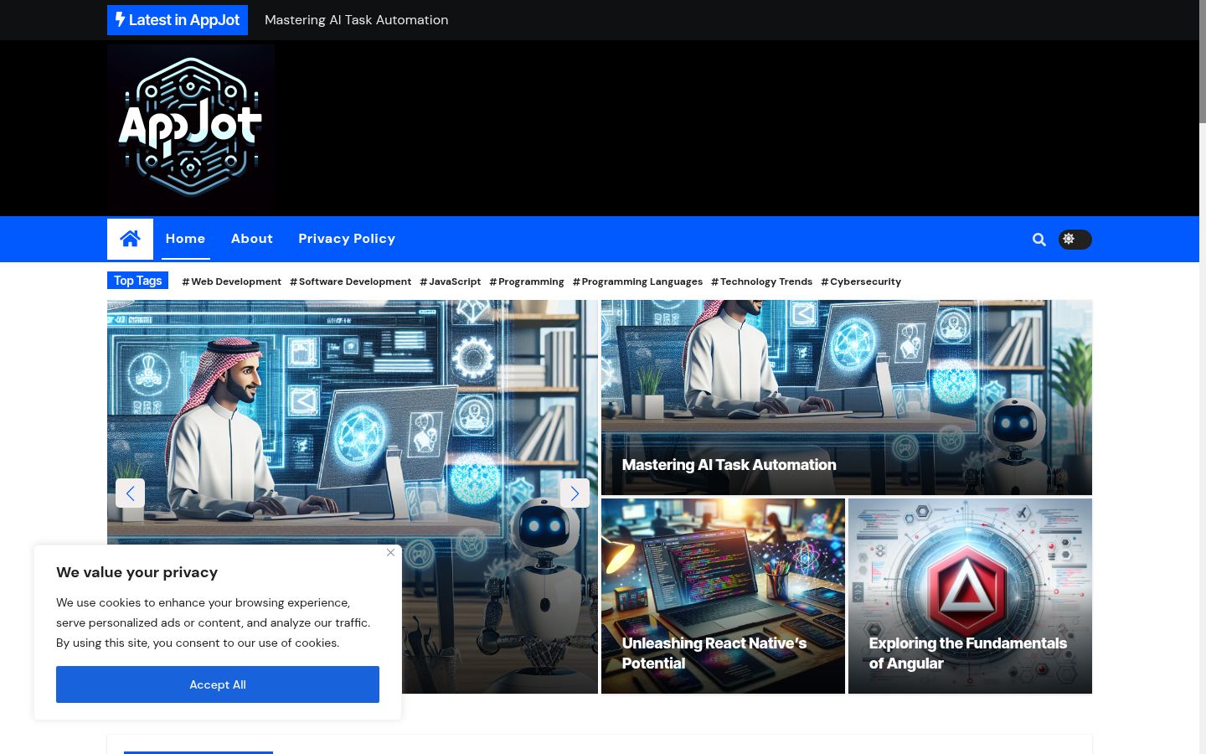Click the Latest in AppJot badge

178,20
